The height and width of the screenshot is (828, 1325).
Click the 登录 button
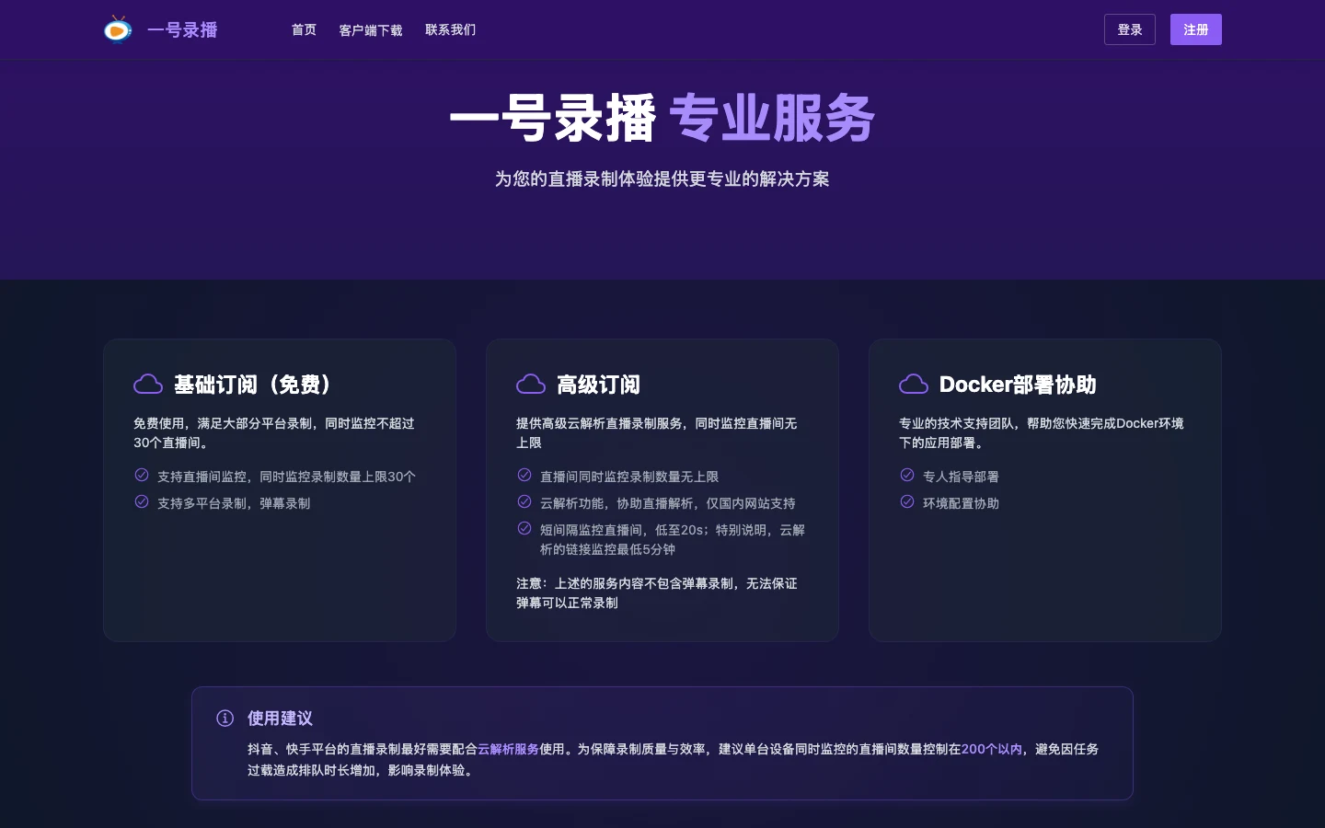(1130, 29)
